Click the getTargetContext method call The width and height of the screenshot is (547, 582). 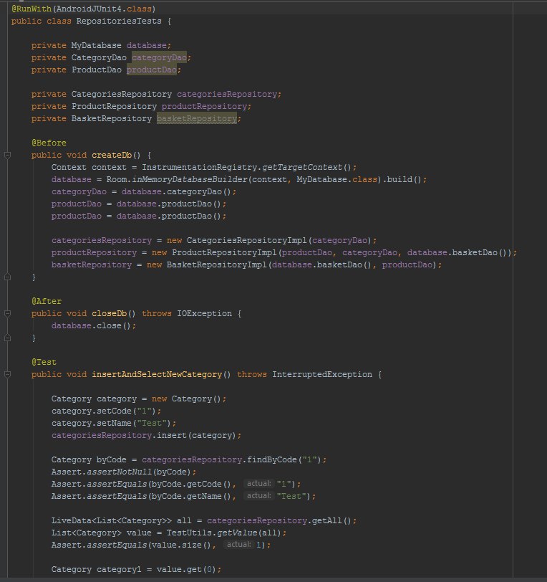[x=302, y=168]
